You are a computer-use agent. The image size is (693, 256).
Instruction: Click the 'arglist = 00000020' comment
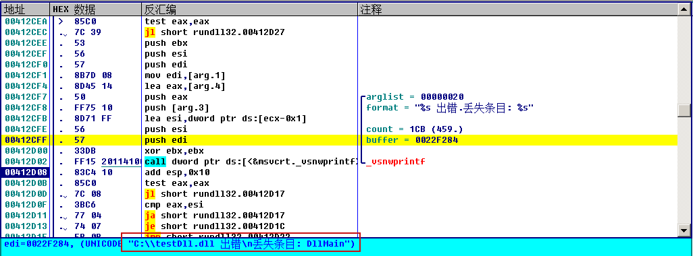coord(415,97)
